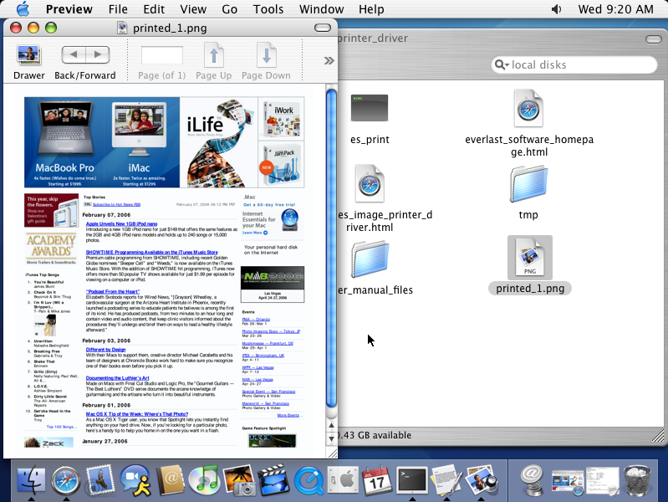Click the Page Up toolbar icon
Screen dimensions: 668x502
pos(214,55)
